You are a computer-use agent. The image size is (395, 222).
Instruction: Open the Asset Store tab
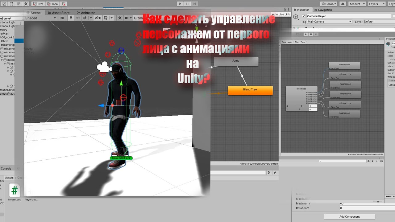(x=58, y=13)
